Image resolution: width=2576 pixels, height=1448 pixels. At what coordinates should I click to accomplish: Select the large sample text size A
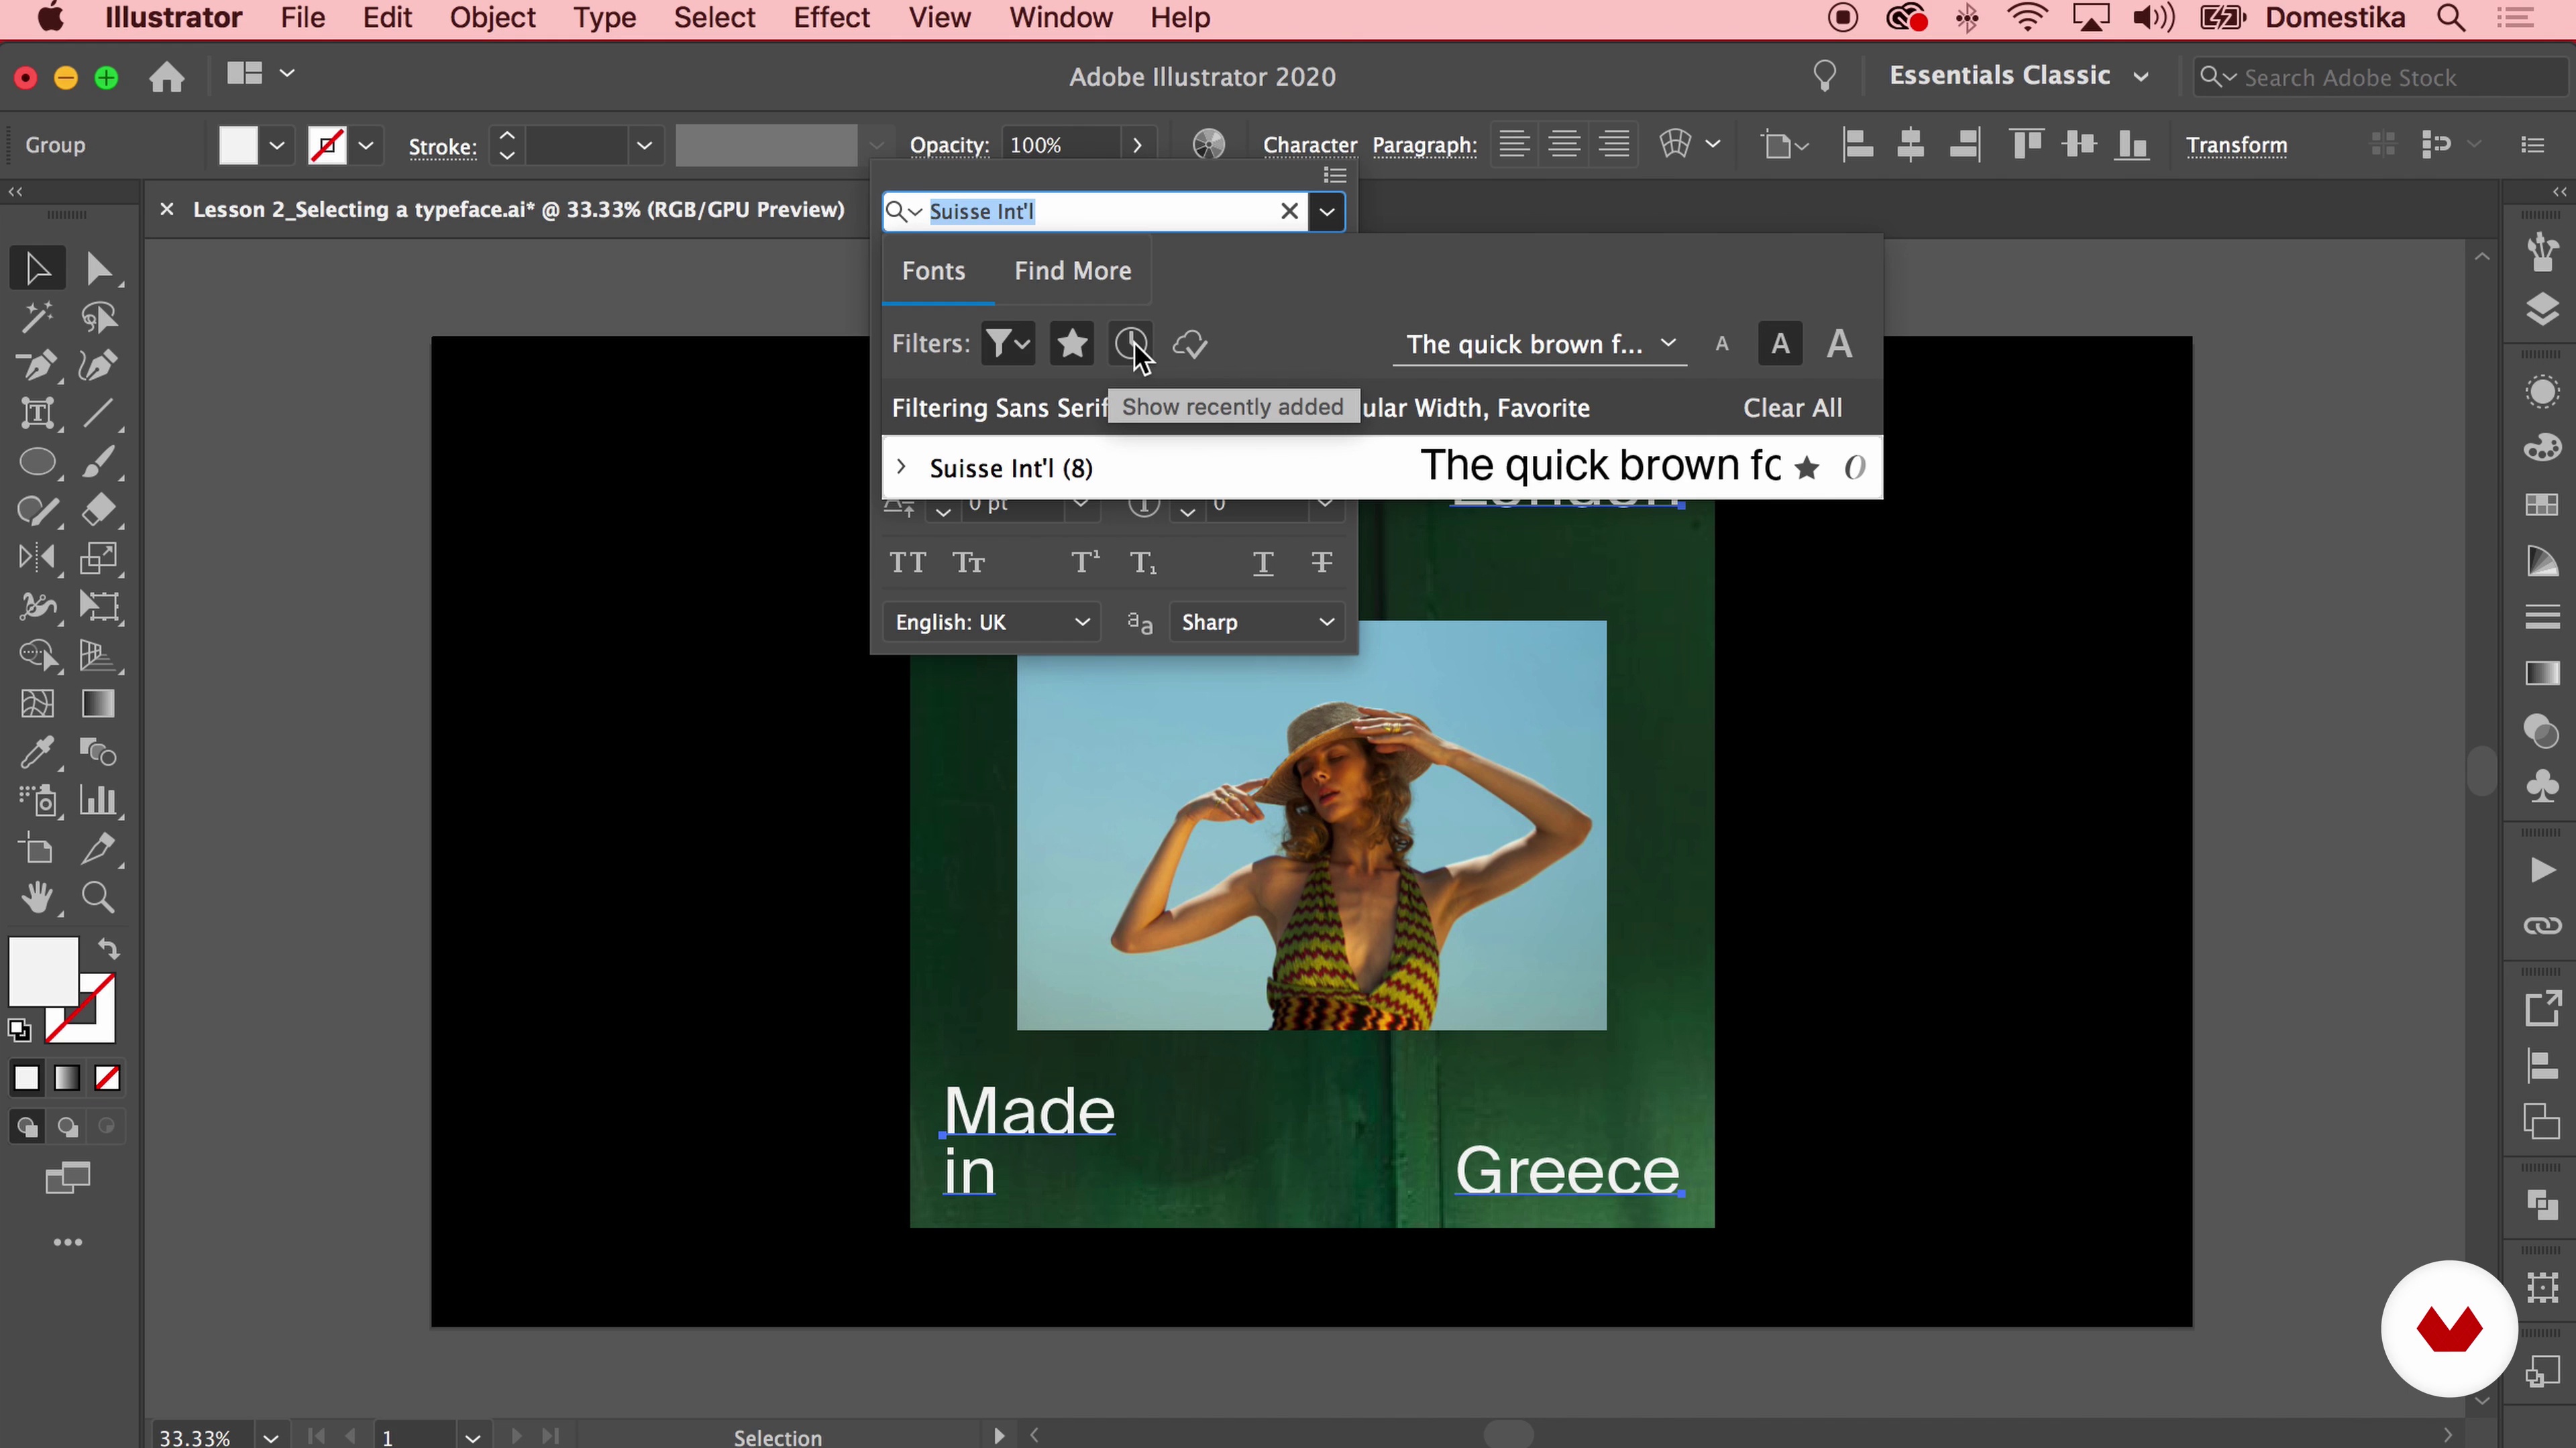[1838, 344]
